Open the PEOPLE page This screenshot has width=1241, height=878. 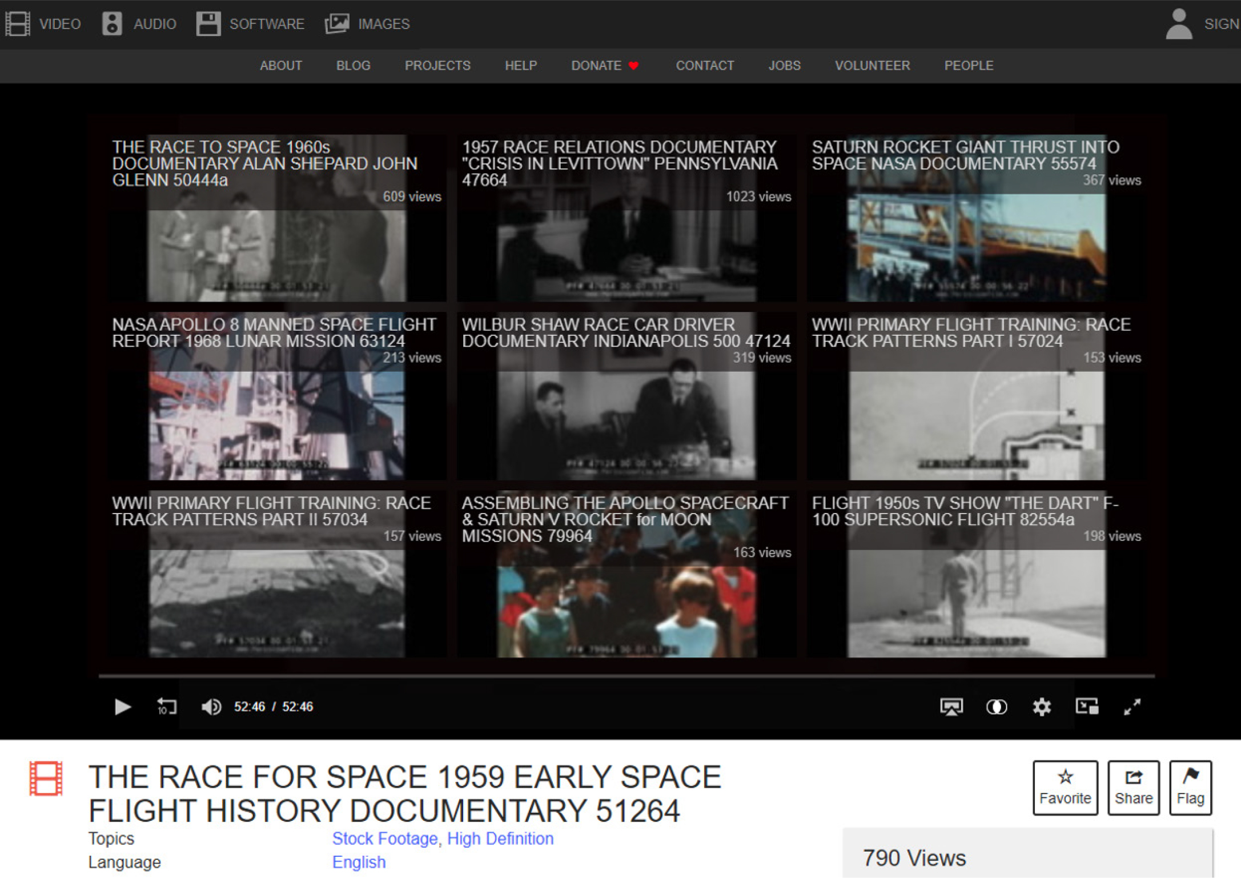tap(969, 66)
